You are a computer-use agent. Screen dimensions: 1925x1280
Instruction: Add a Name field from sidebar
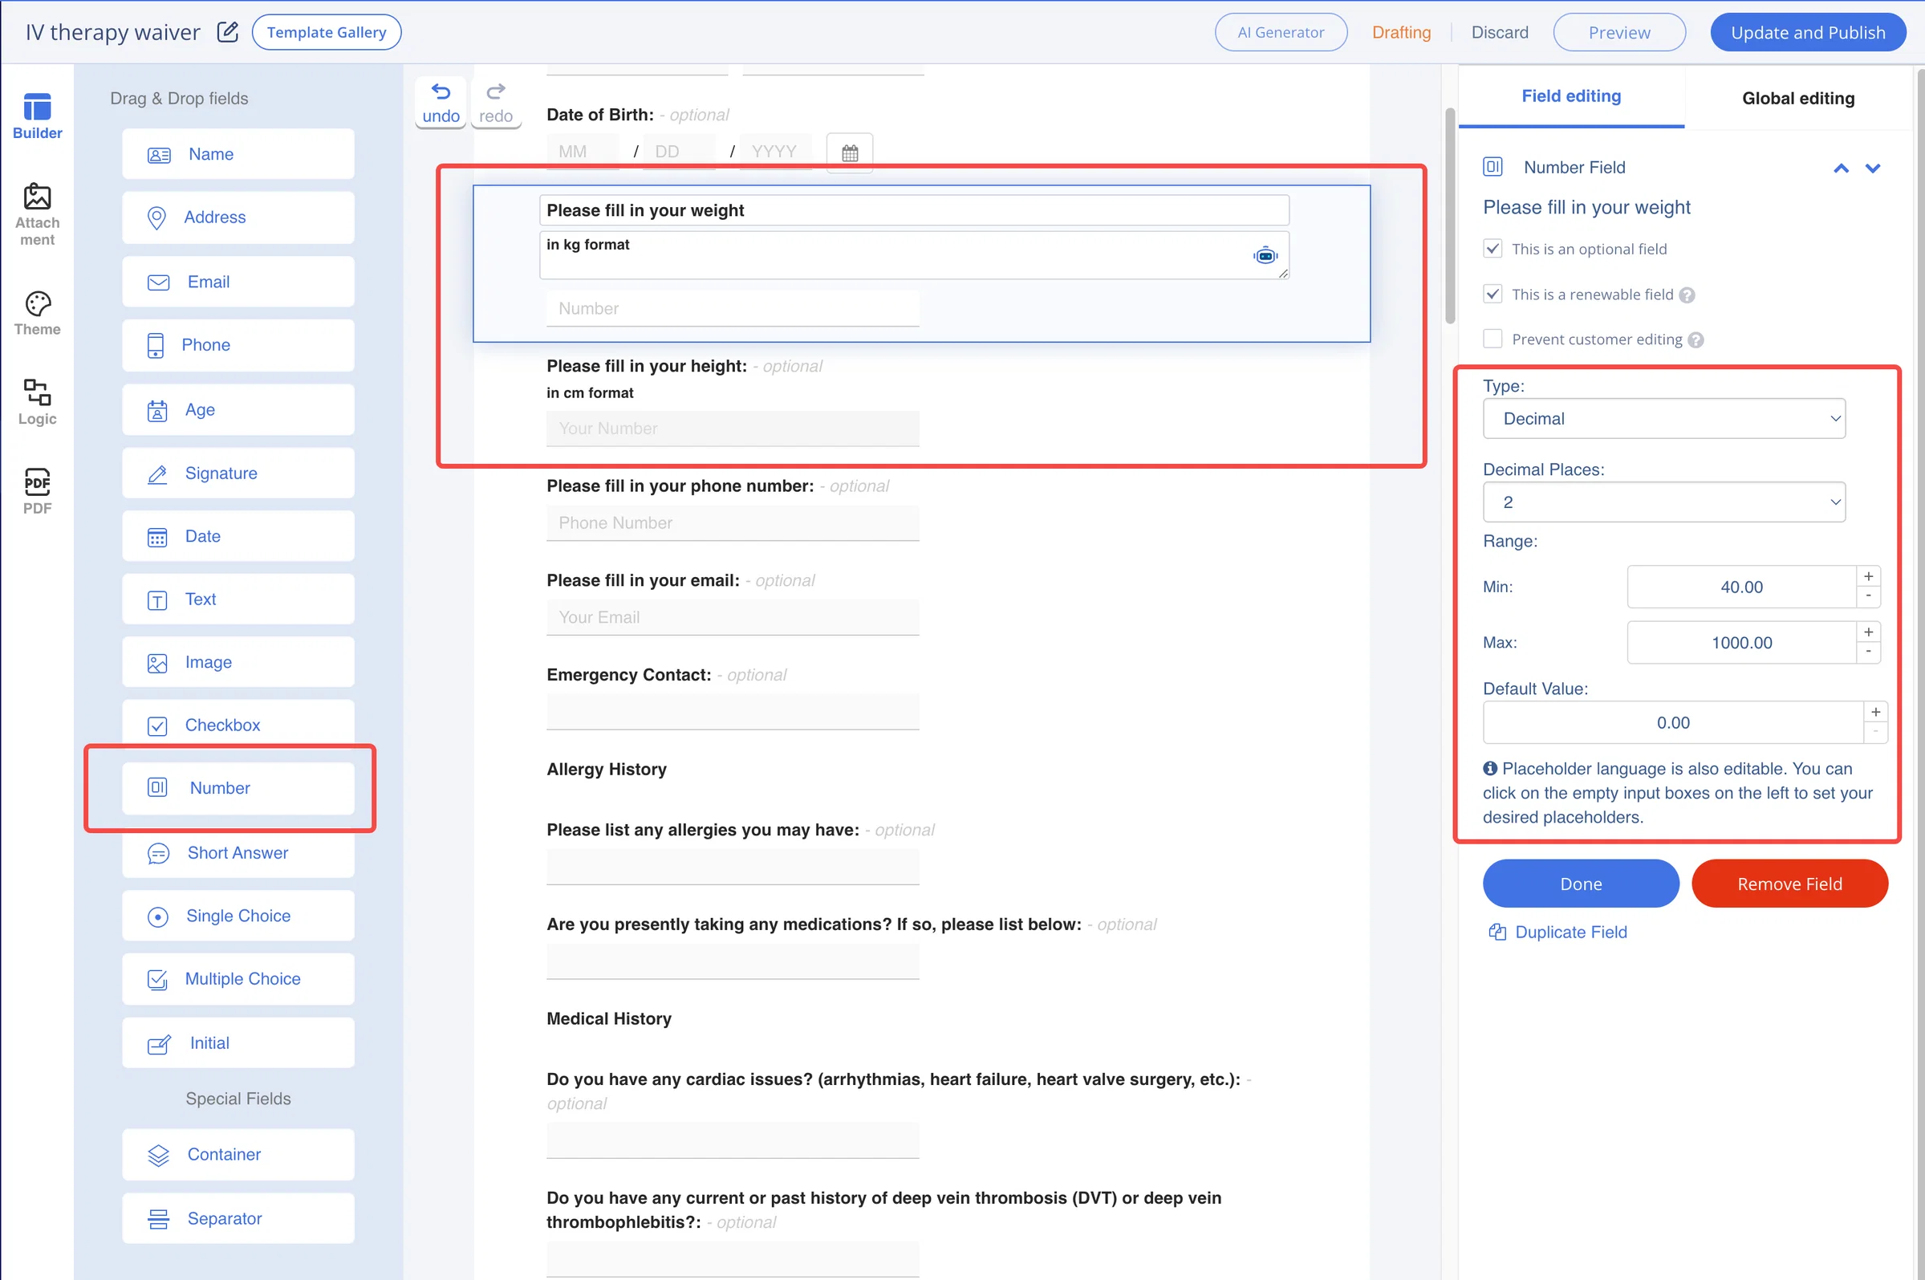(x=238, y=154)
